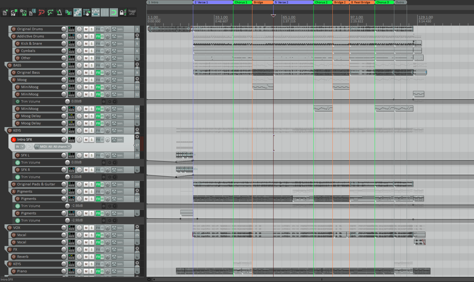The image size is (474, 282).
Task: Click the green redo arrow icon
Action: click(50, 13)
